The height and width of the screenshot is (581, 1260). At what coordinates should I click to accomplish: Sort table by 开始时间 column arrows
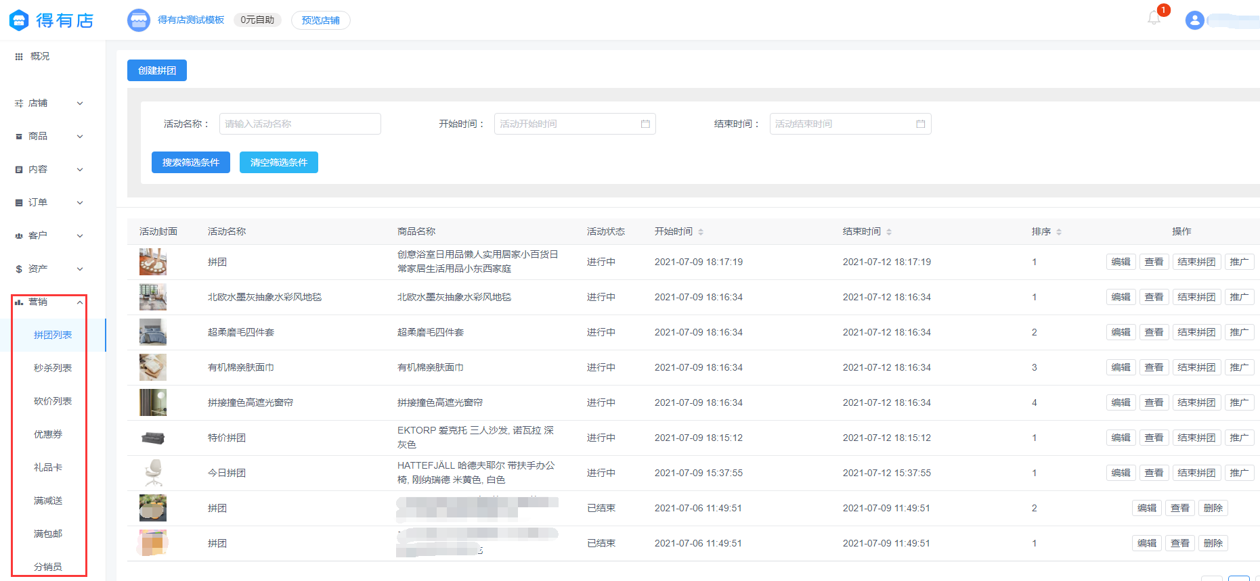coord(701,232)
